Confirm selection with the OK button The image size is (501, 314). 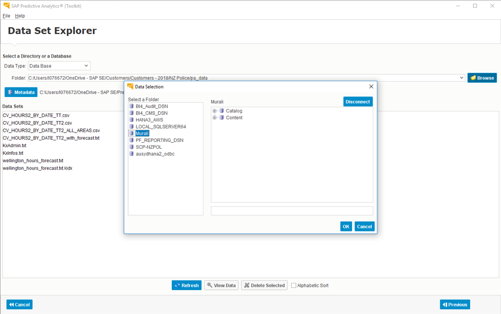click(346, 227)
